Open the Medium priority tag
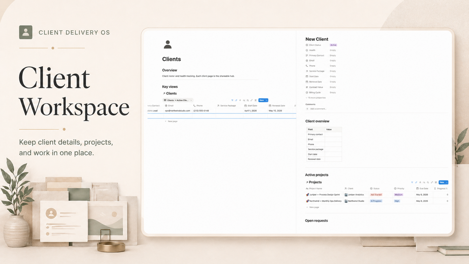The height and width of the screenshot is (264, 469). click(399, 195)
